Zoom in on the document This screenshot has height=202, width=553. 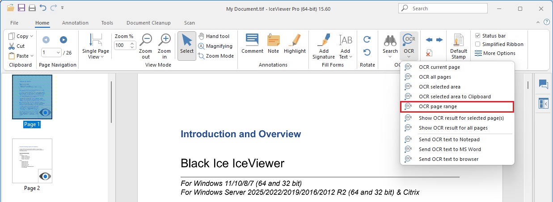point(165,46)
